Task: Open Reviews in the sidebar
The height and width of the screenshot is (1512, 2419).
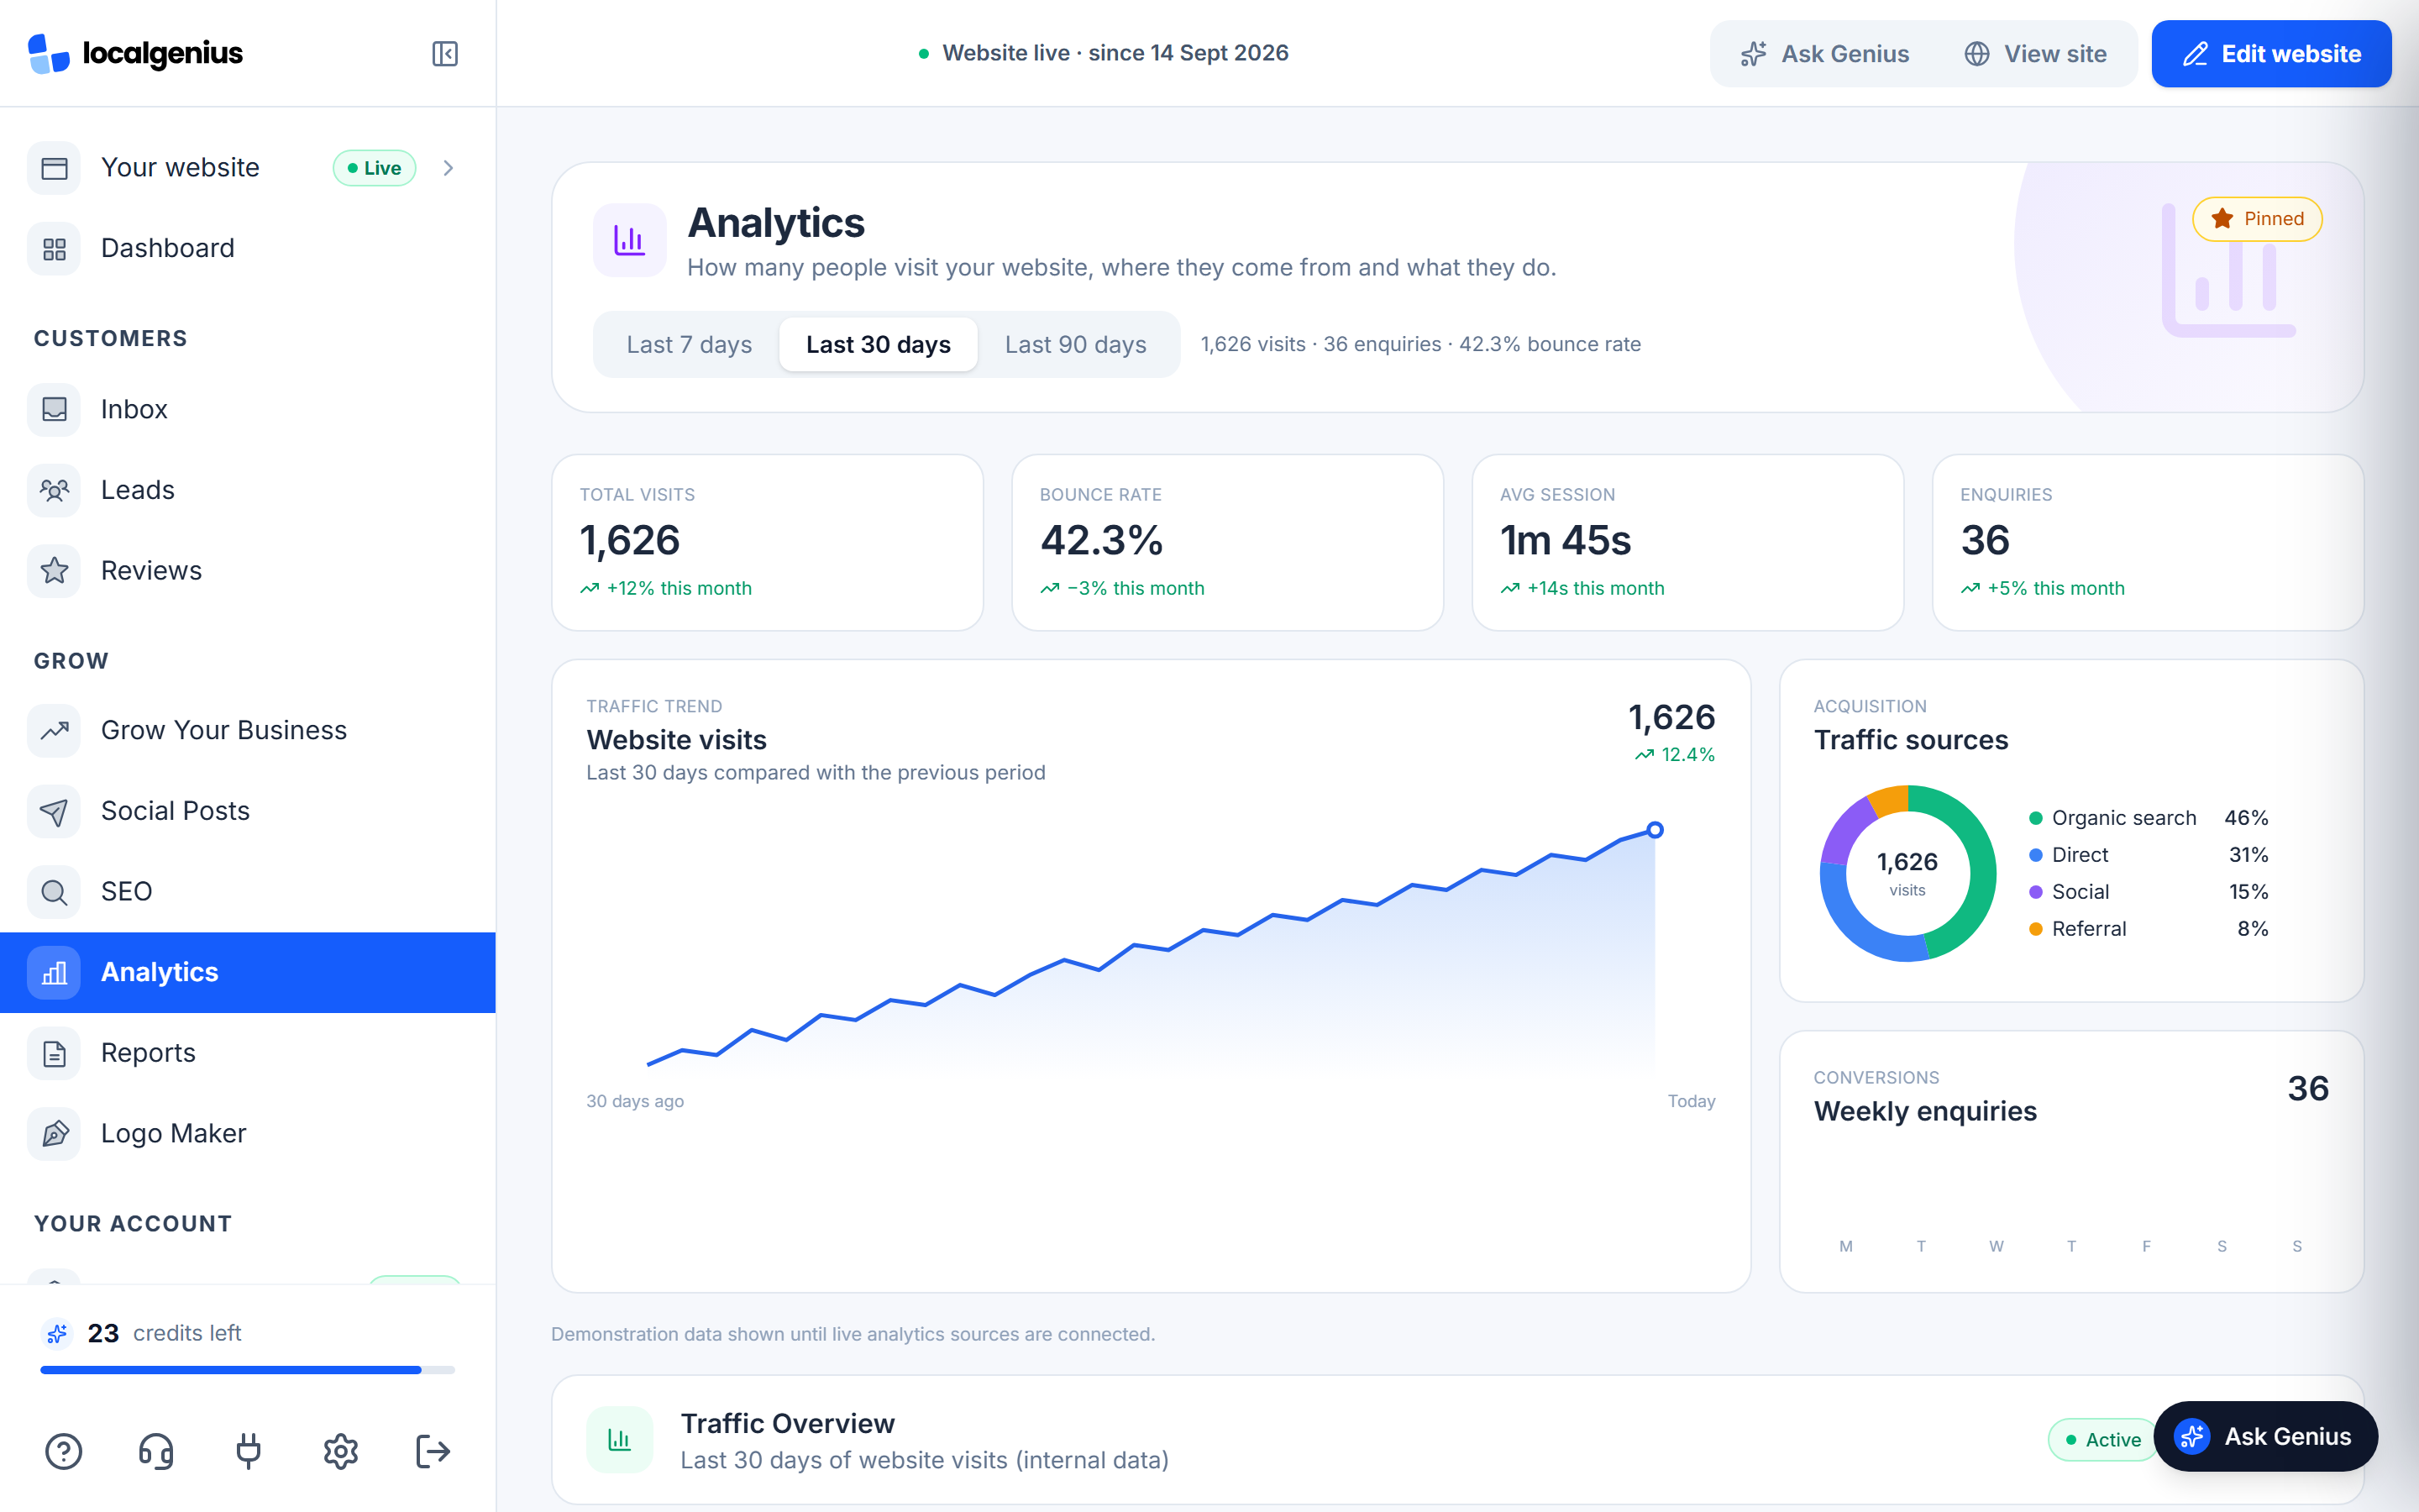Action: [248, 570]
